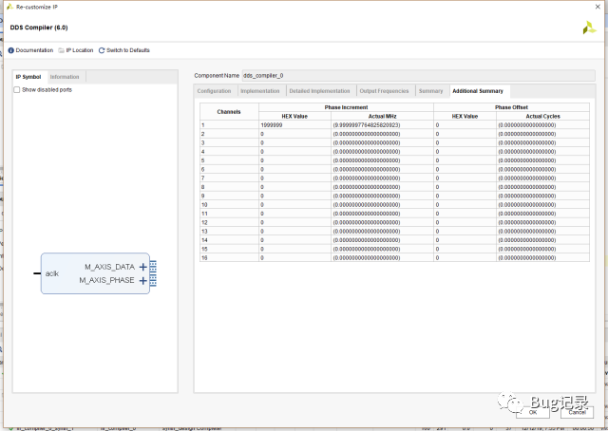Click the Phase Increment header
This screenshot has width=608, height=431.
(x=346, y=107)
